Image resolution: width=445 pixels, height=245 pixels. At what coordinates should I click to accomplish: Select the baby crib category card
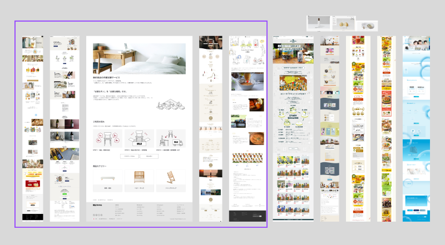(x=139, y=179)
